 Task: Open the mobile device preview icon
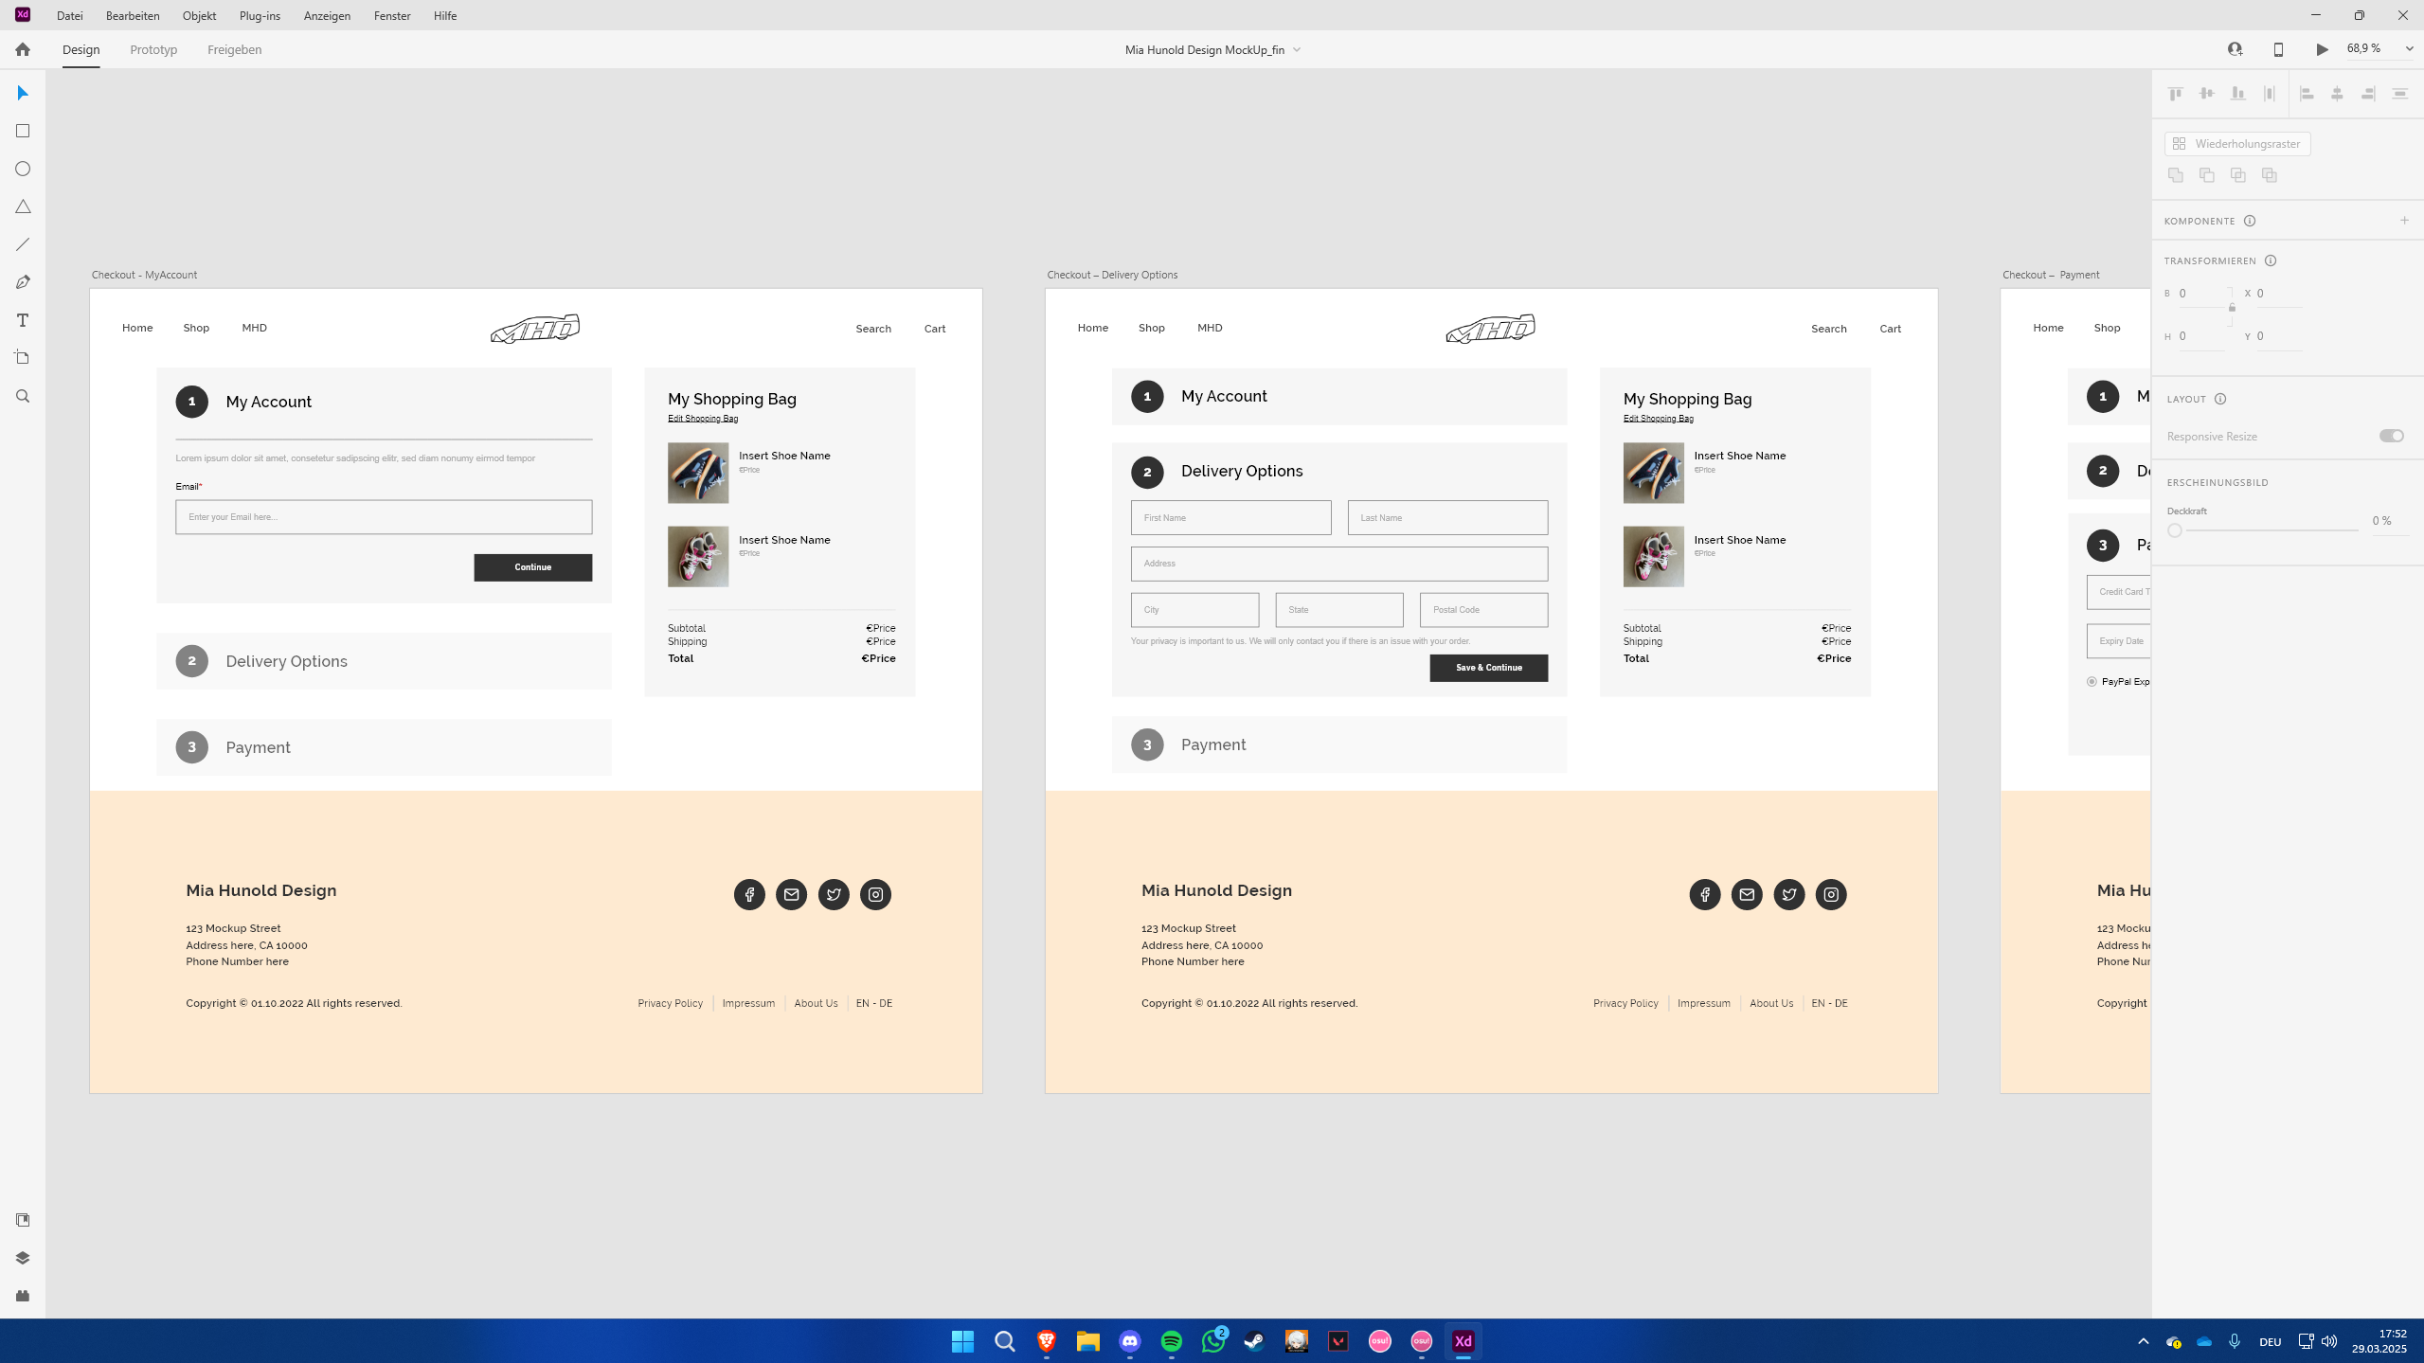tap(2278, 49)
